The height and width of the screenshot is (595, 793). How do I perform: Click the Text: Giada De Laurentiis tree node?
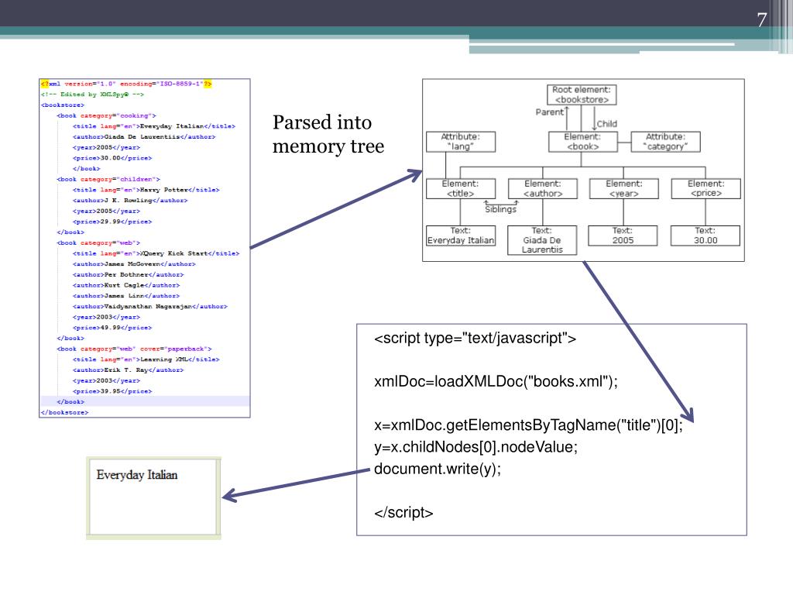click(x=542, y=240)
